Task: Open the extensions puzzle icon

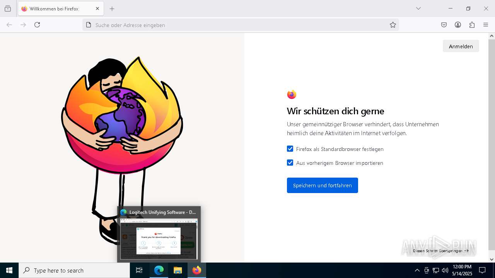Action: (x=472, y=25)
